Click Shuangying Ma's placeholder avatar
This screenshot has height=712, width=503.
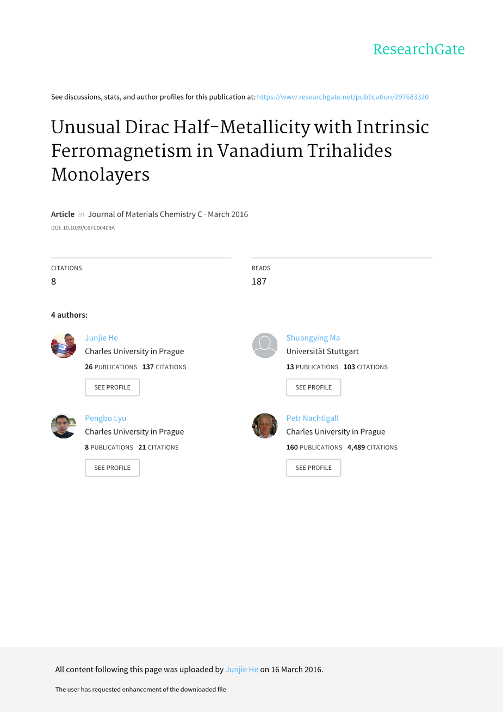coord(265,345)
